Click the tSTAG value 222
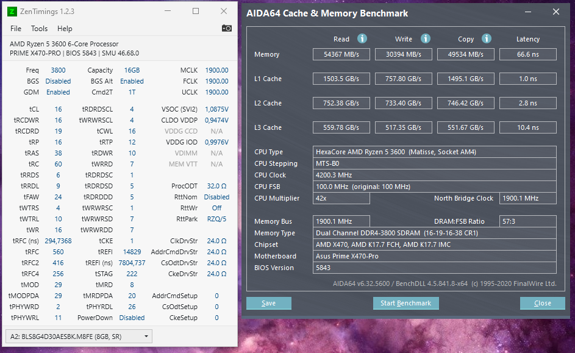 coord(132,274)
